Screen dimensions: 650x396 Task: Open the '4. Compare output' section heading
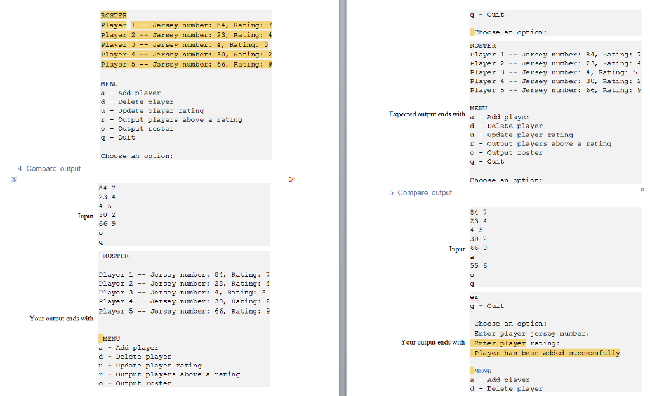pos(49,168)
